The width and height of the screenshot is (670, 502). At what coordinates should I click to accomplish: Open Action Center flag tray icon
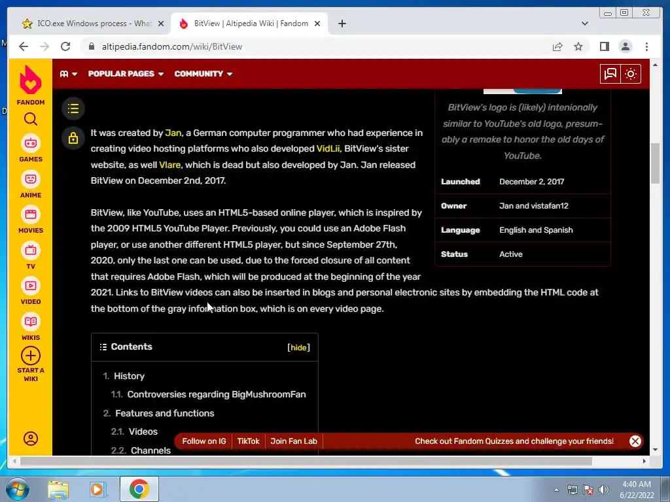588,490
